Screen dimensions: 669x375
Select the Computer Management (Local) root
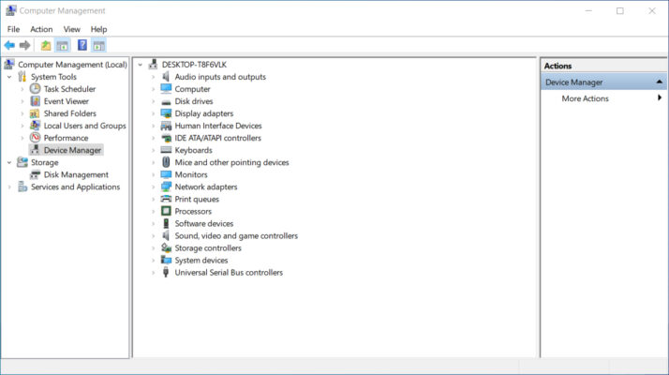72,65
